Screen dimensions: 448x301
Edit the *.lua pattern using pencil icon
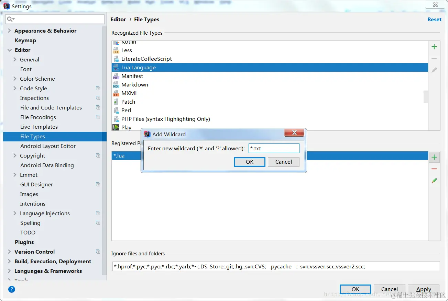coord(434,180)
